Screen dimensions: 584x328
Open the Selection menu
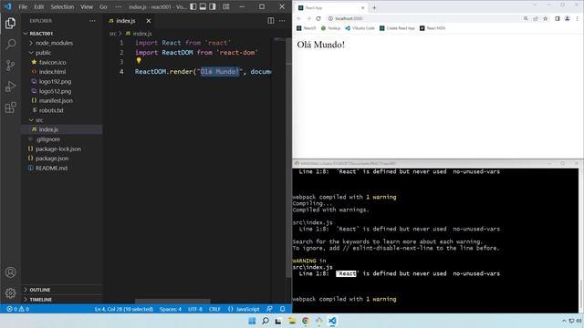pos(62,6)
